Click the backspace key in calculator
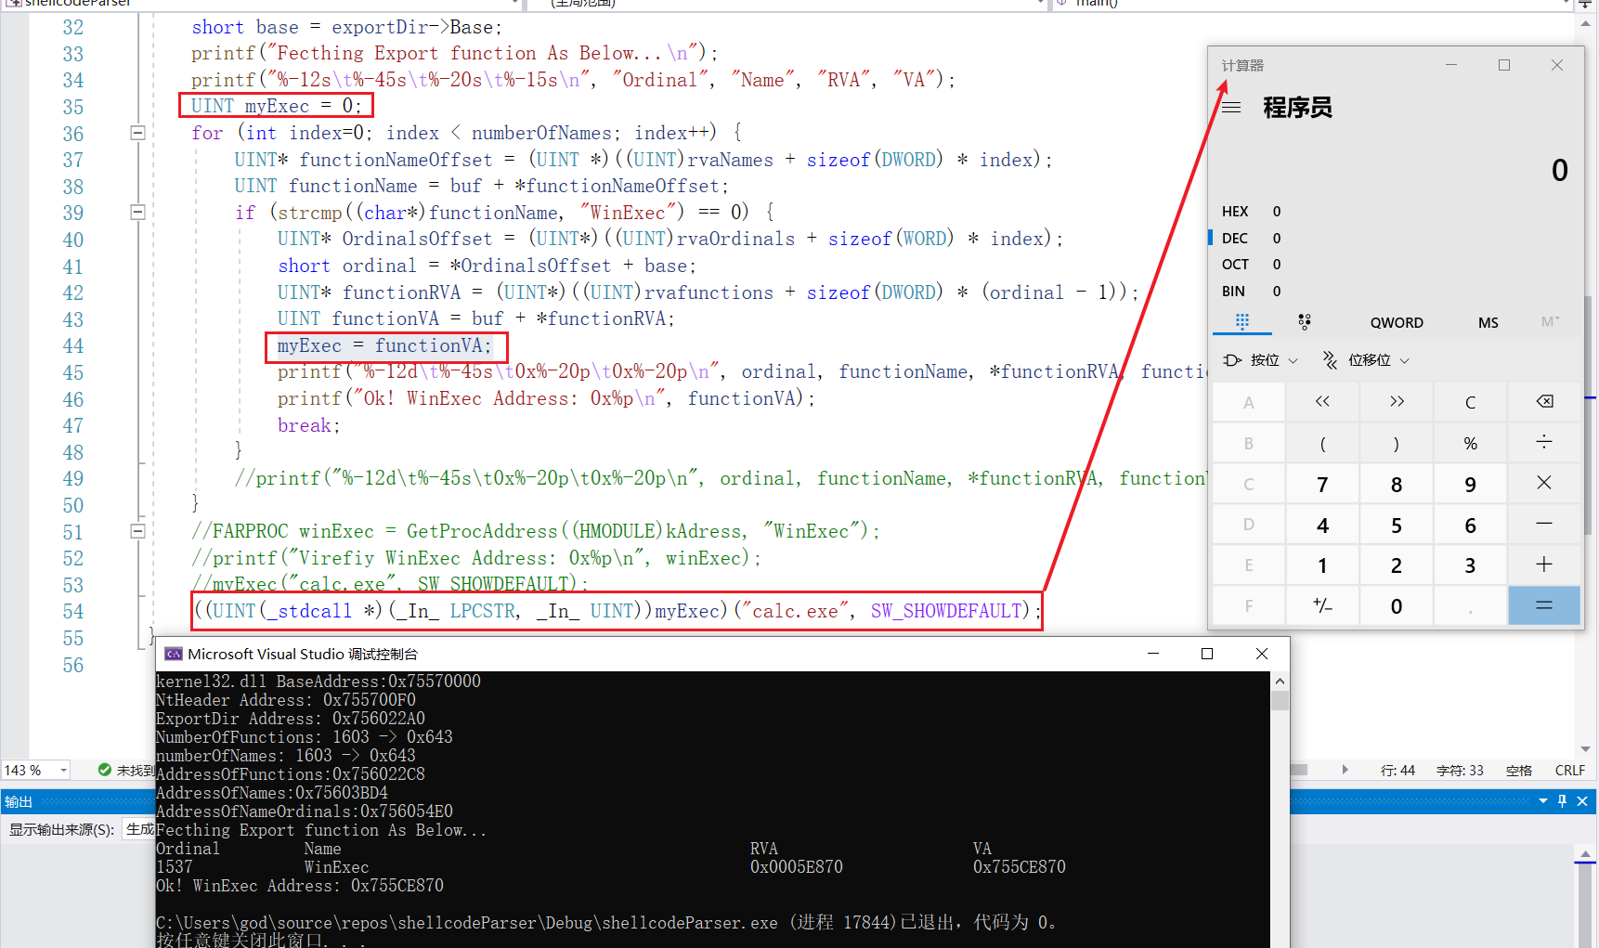Viewport: 1599px width, 948px height. pyautogui.click(x=1544, y=402)
